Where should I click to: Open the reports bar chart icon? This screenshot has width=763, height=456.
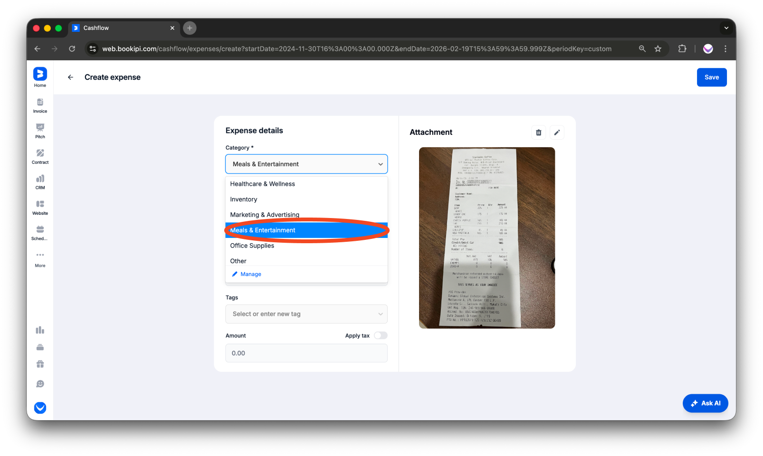40,330
